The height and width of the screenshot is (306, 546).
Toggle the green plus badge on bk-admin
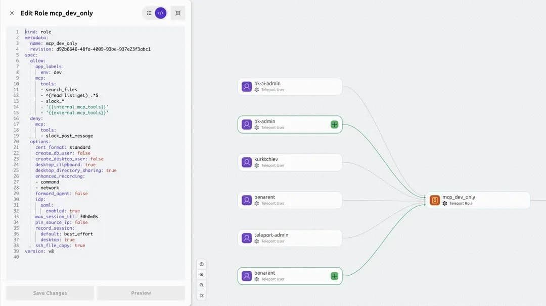[x=334, y=124]
